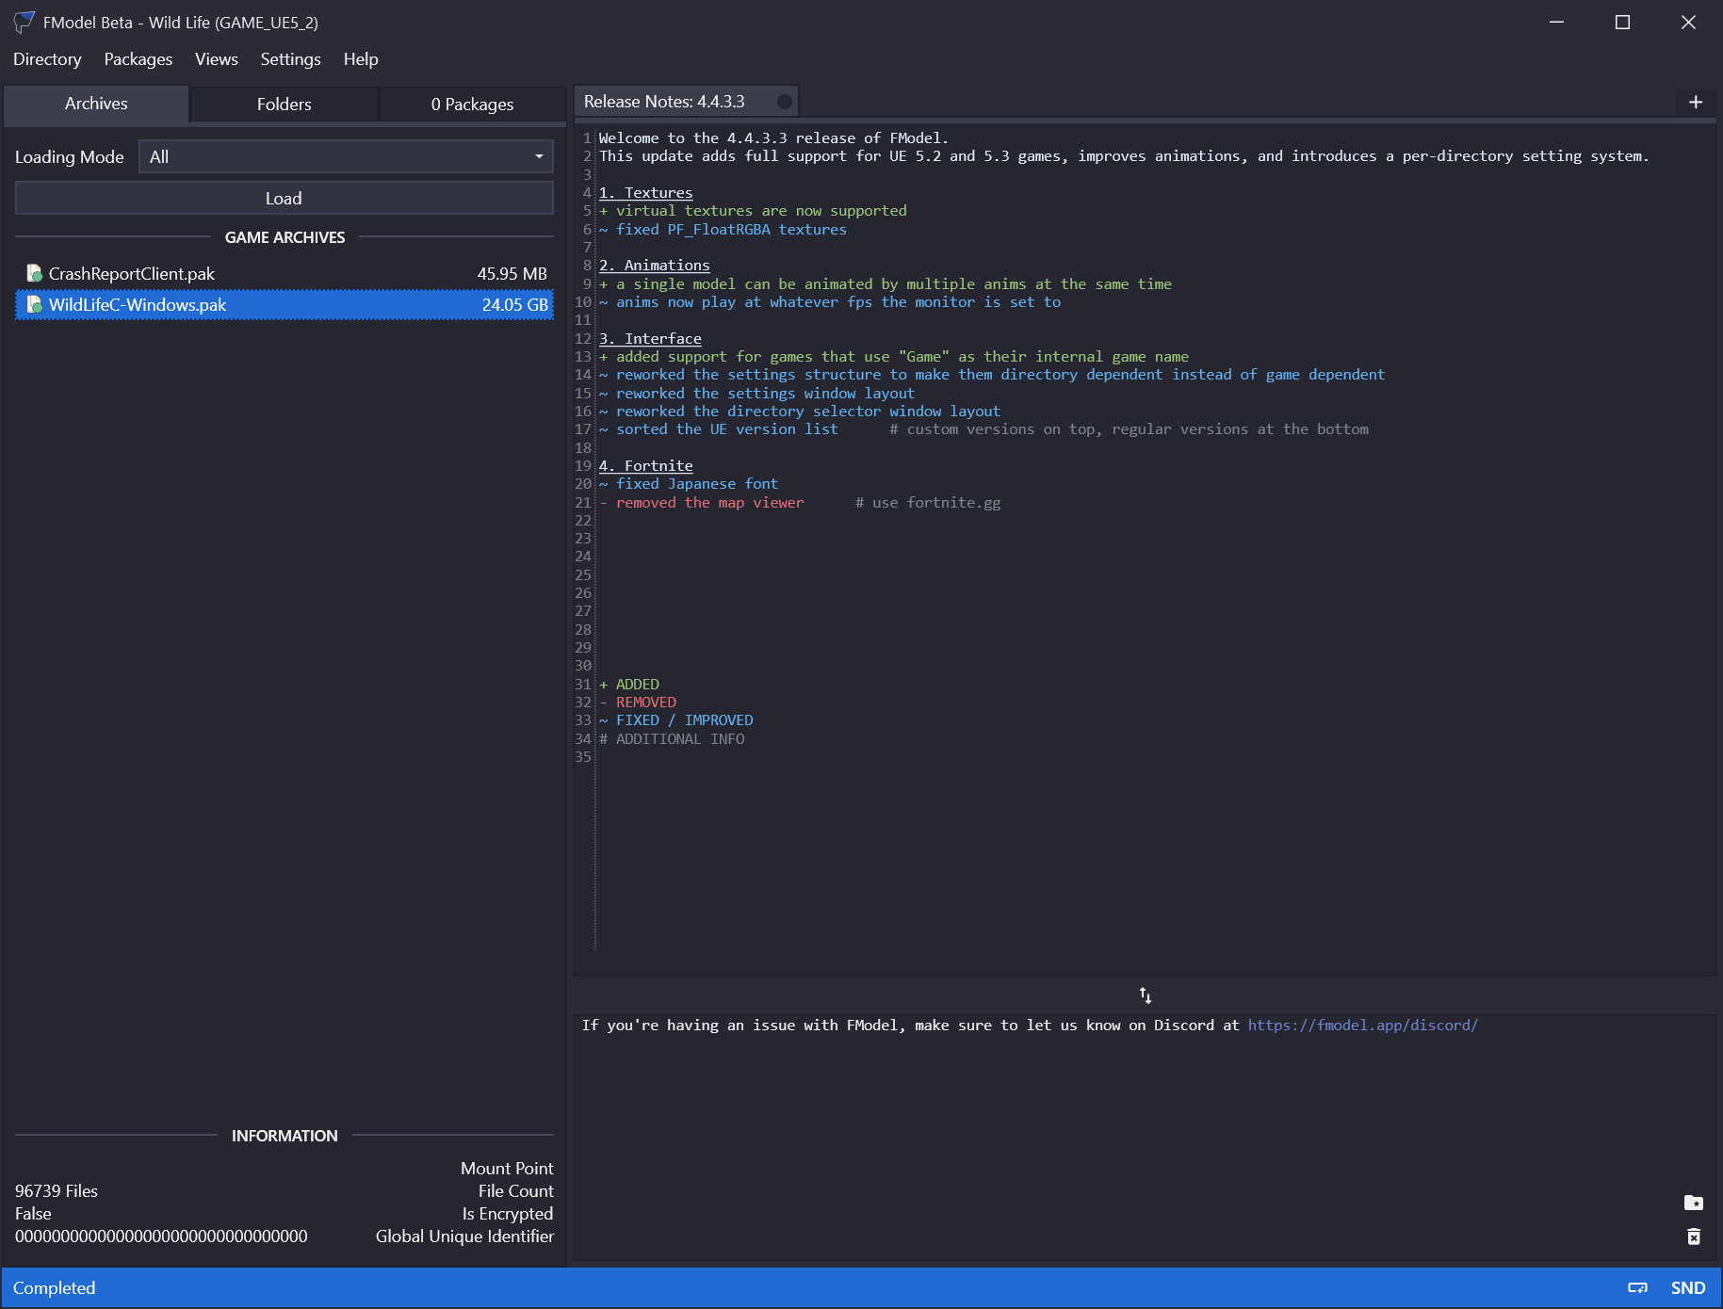Open the Loading Mode dropdown
Viewport: 1723px width, 1309px height.
[346, 157]
